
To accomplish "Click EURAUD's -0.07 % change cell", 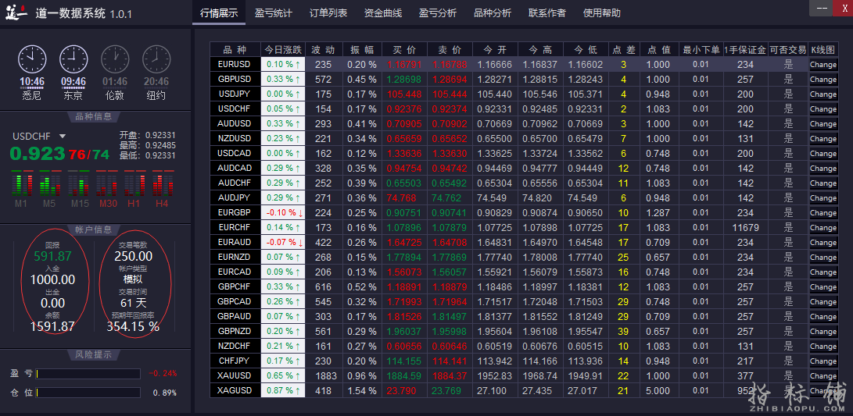I will (283, 242).
